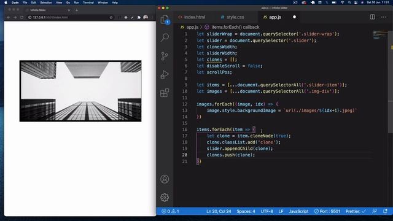The height and width of the screenshot is (221, 393).
Task: Click the Prettier status item
Action: click(x=356, y=211)
